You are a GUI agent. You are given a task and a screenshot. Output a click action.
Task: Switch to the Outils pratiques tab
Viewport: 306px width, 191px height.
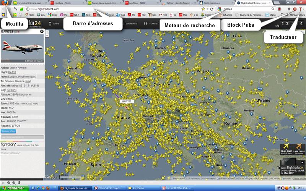coord(216,3)
